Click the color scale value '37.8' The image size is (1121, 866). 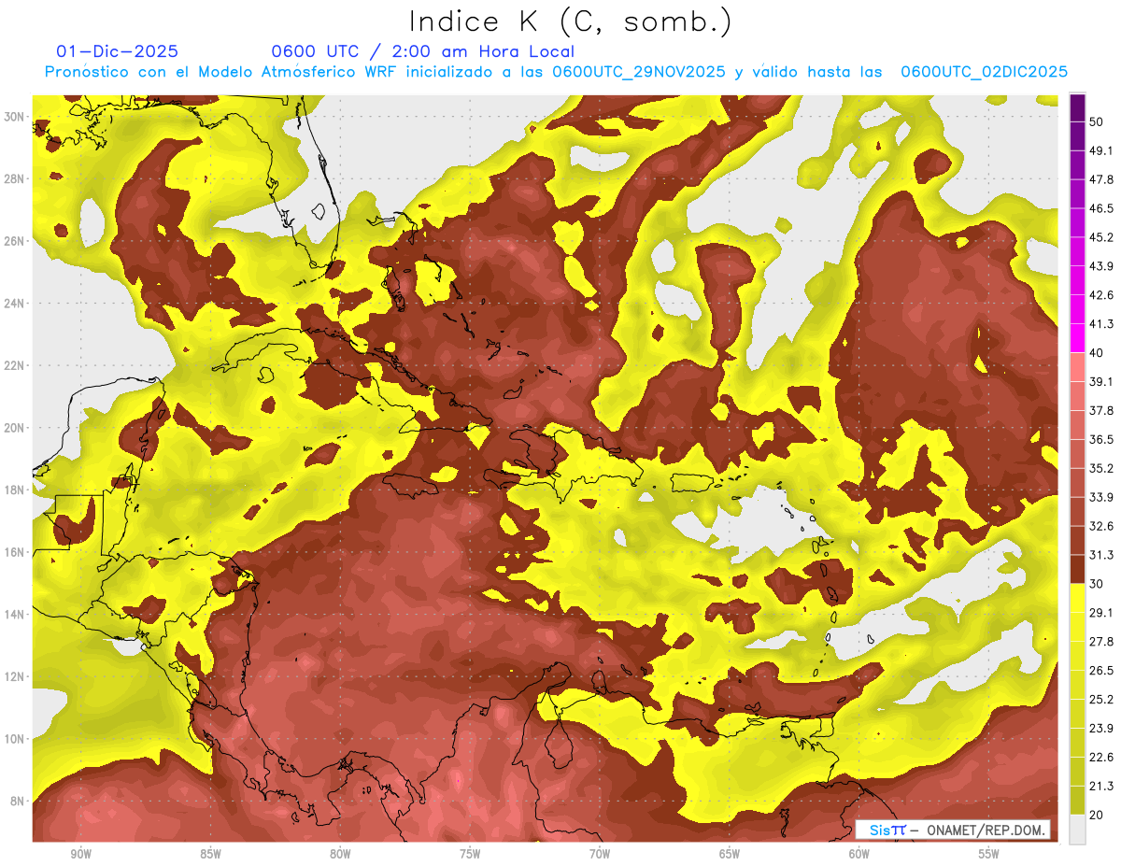click(x=1100, y=410)
